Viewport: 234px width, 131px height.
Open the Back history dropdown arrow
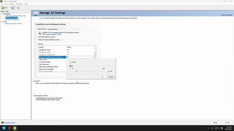pyautogui.click(x=10, y=8)
